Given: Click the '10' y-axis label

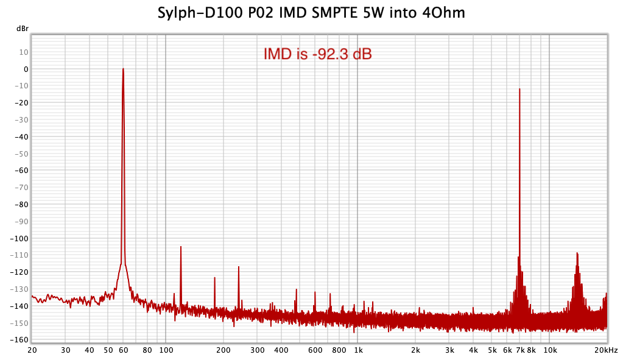Looking at the screenshot, I should click(24, 52).
